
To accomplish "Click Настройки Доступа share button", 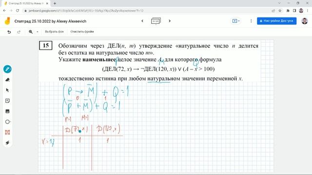I will (276, 21).
